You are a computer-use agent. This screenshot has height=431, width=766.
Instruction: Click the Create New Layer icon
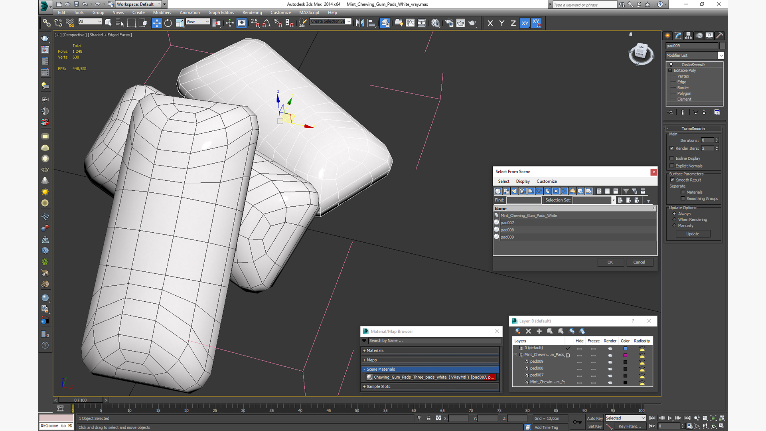coord(517,331)
